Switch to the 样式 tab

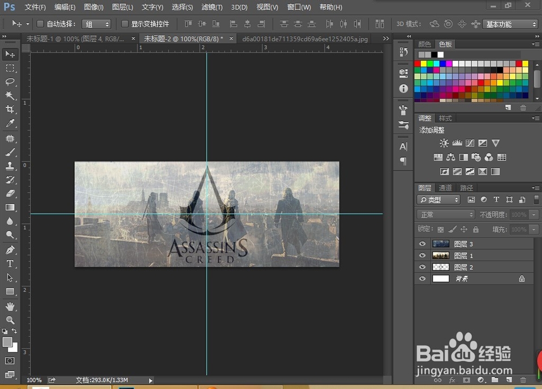445,118
